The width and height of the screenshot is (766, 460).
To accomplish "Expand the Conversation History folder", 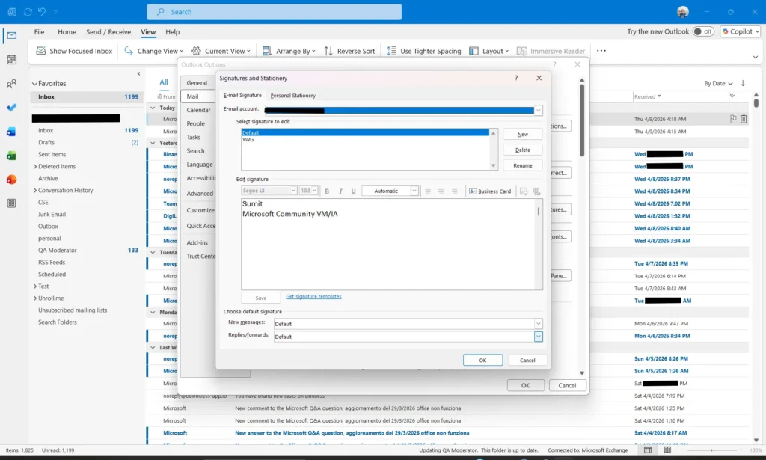I will (35, 191).
